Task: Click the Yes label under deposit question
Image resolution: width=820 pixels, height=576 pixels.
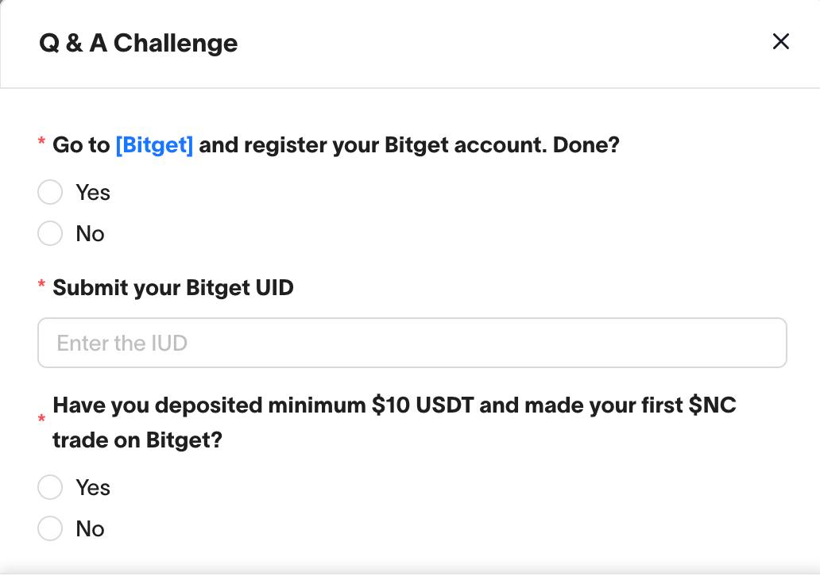Action: click(x=93, y=488)
